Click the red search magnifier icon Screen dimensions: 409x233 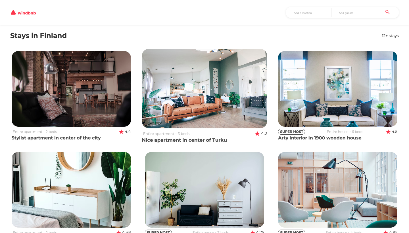pos(387,12)
